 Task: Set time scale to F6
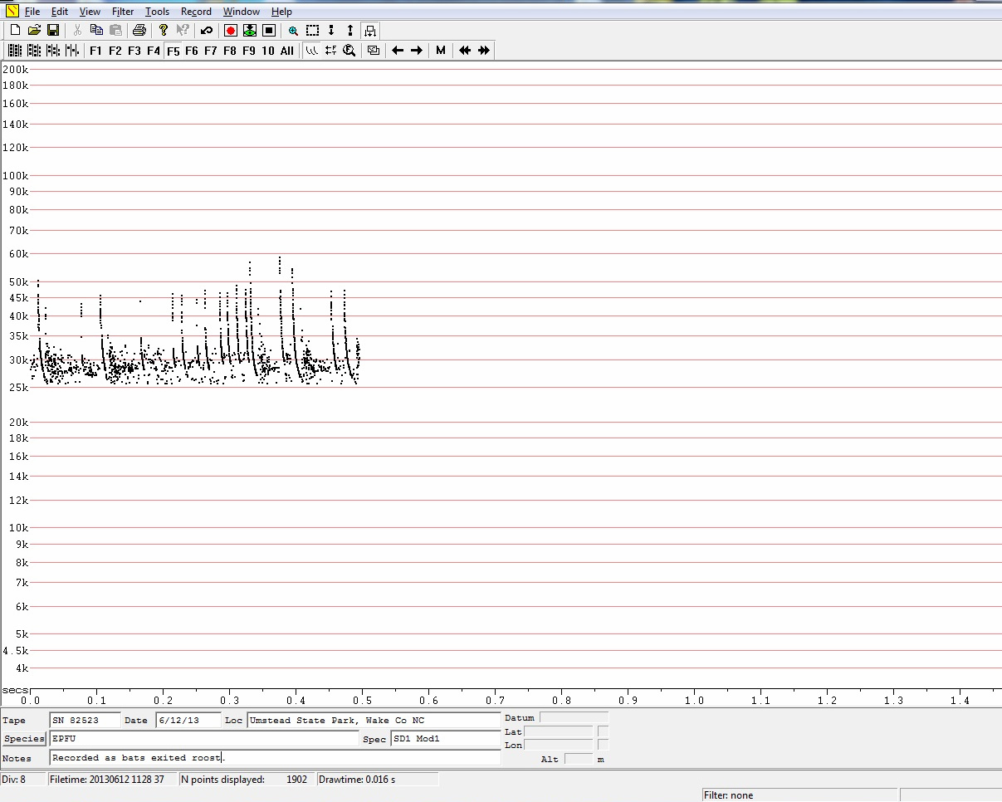pyautogui.click(x=192, y=51)
